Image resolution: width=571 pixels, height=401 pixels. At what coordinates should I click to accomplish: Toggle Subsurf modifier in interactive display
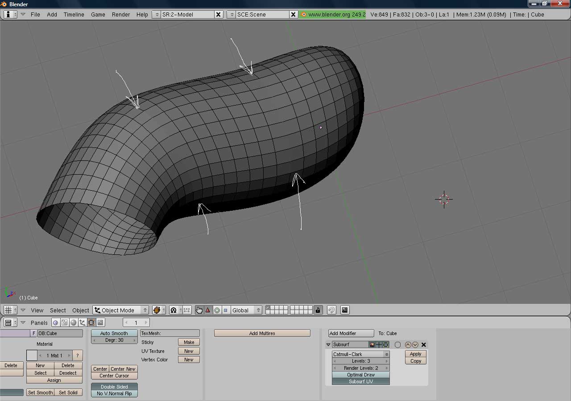click(x=379, y=344)
